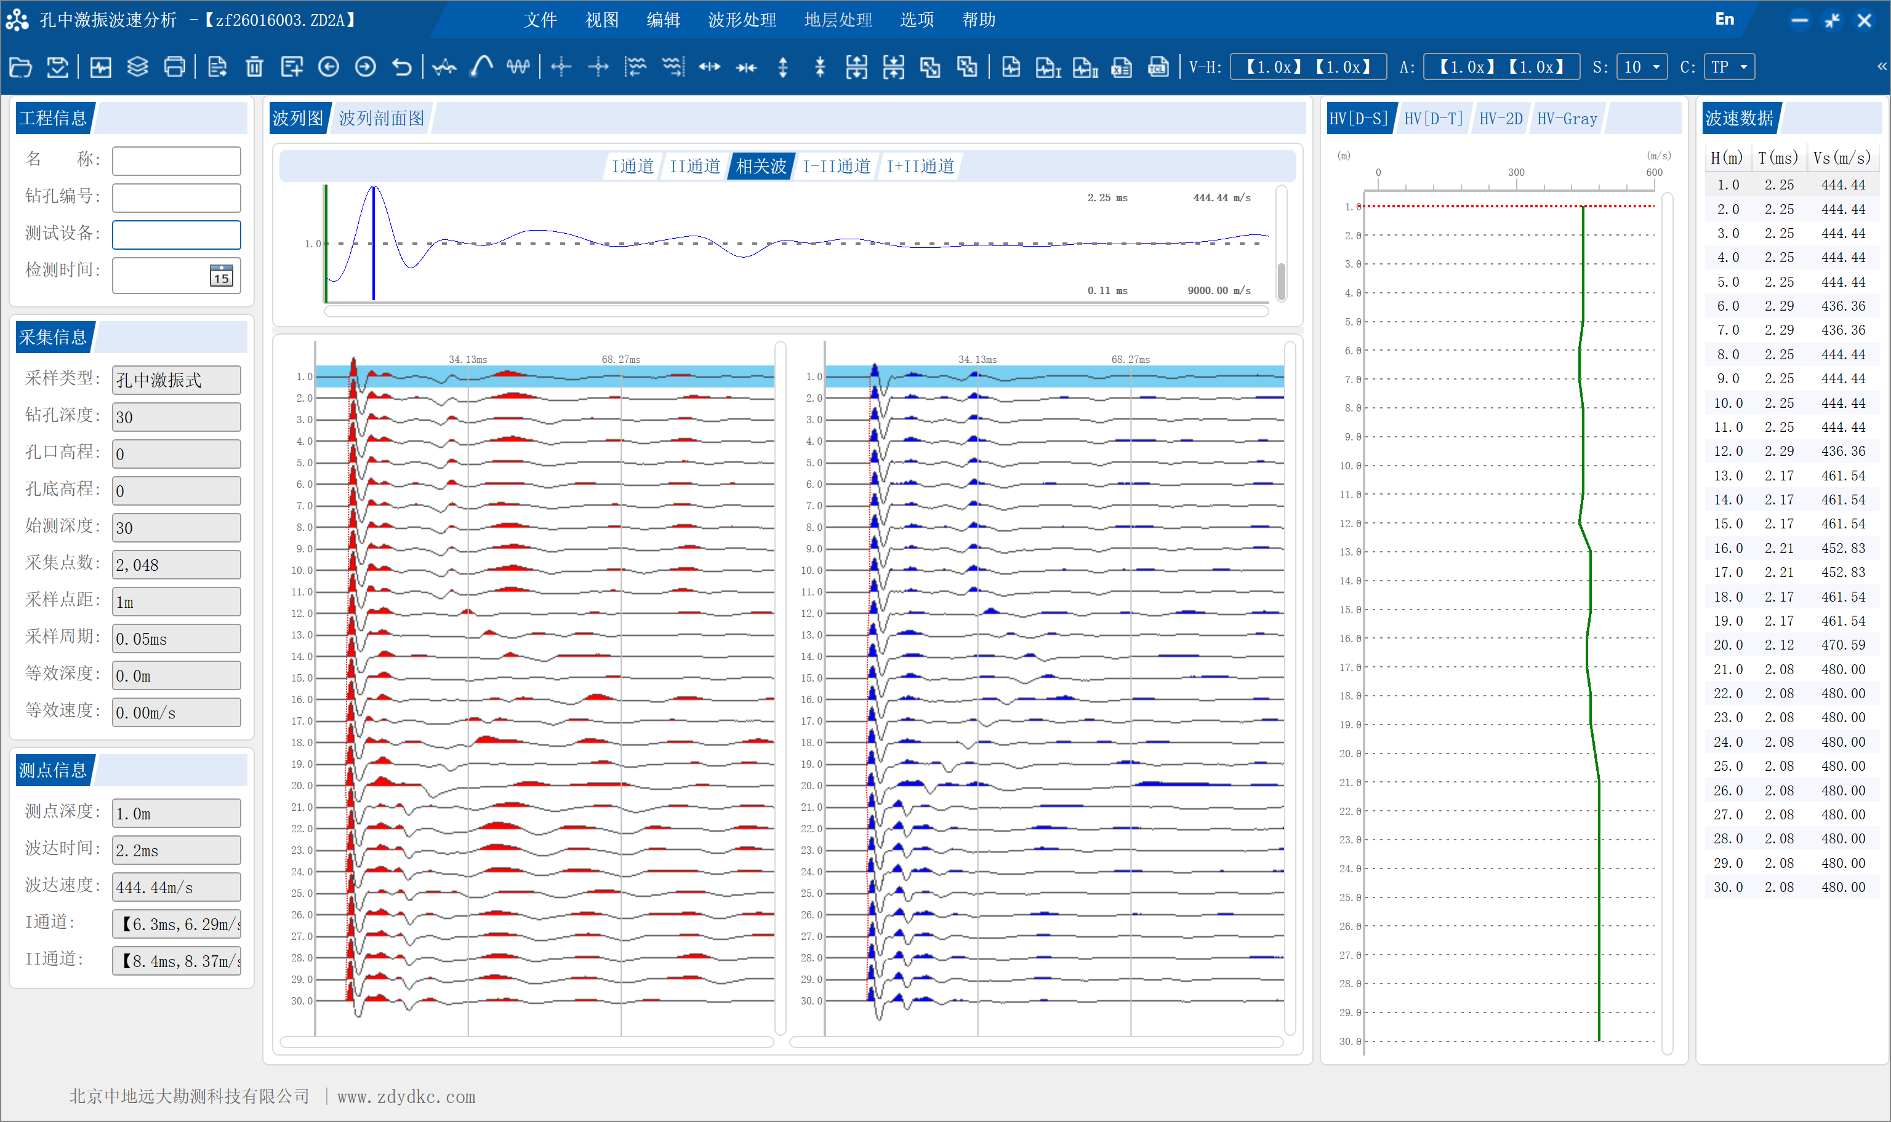The width and height of the screenshot is (1891, 1122).
Task: Select the table row for depth 6.0
Action: 1791,306
